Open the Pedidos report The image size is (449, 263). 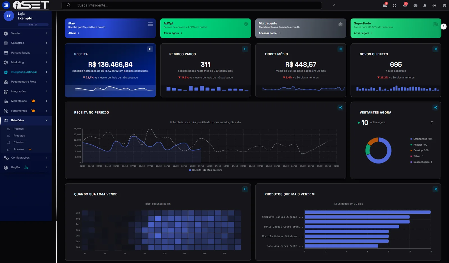[x=19, y=129]
